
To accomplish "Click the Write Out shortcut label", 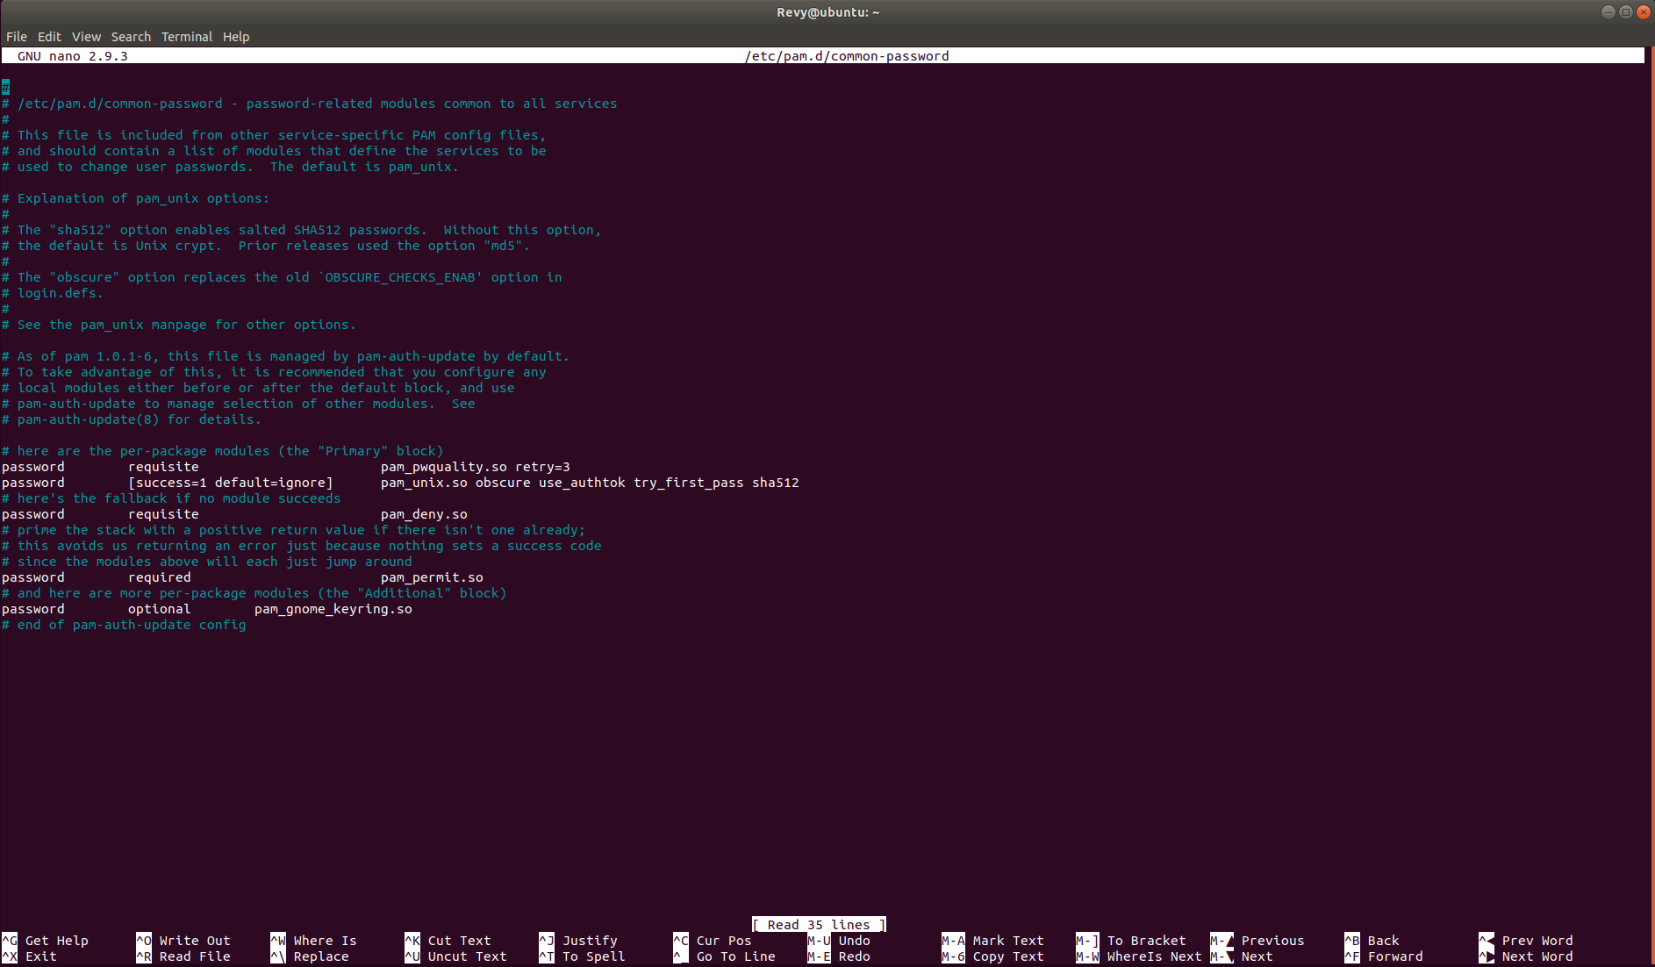I will tap(194, 941).
